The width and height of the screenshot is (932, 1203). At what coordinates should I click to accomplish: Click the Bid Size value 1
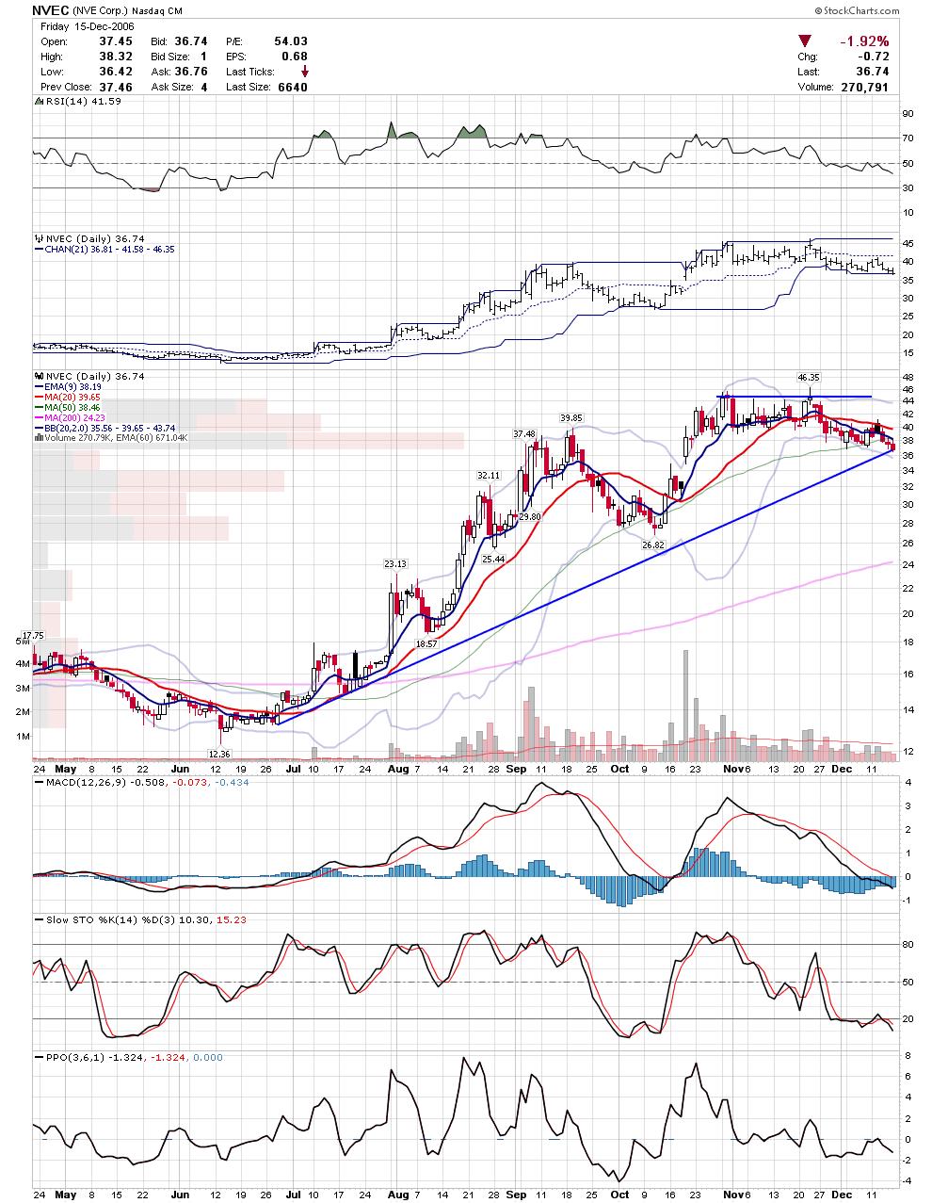pyautogui.click(x=202, y=57)
